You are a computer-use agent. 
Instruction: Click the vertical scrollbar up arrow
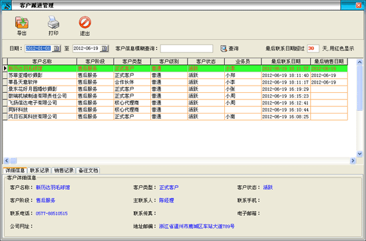359,62
